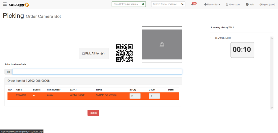Check the Pick All Item(s) checkbox
This screenshot has width=278, height=133.
[84, 54]
